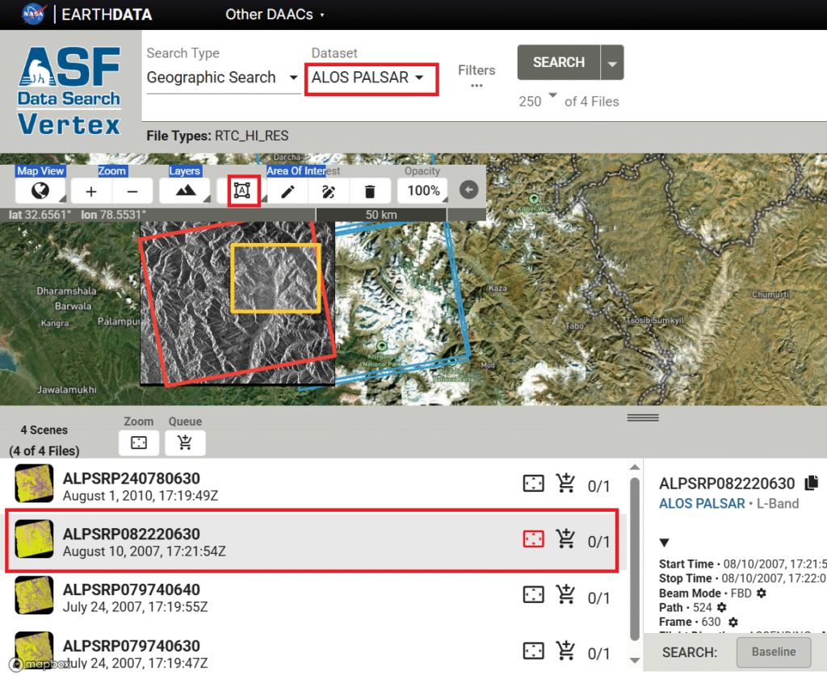Collapse the map toolbar with arrow button
Viewport: 827px width, 675px height.
469,190
